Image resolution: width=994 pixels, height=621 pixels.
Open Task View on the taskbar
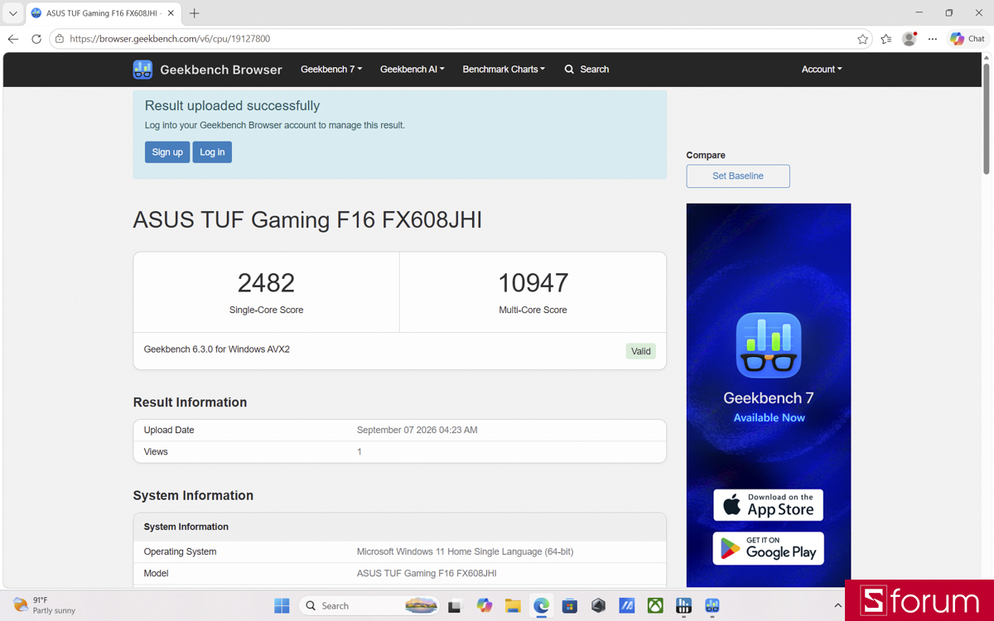pos(454,606)
